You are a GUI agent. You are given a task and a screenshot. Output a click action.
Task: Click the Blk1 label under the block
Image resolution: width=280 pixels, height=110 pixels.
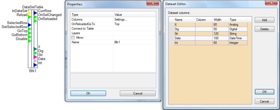click(33, 71)
